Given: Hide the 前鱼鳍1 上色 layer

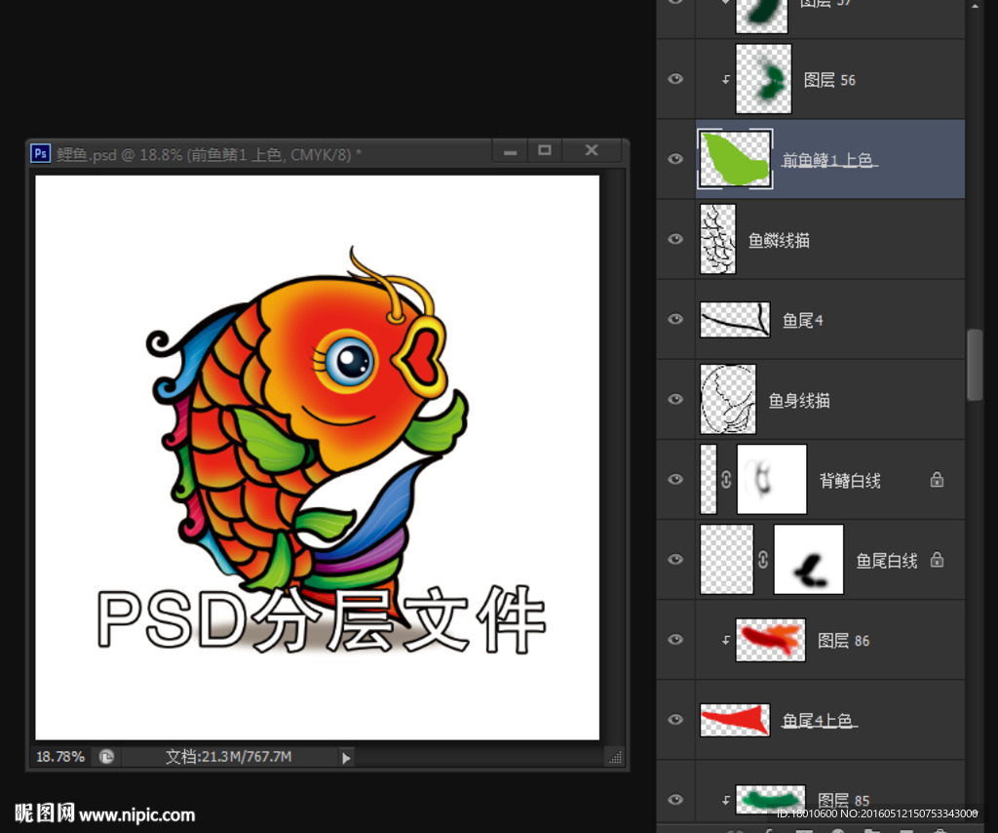Looking at the screenshot, I should point(674,160).
